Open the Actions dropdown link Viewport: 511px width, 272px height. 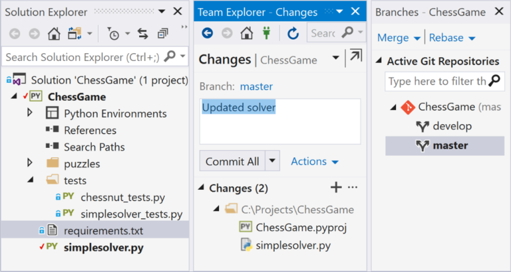pos(315,161)
